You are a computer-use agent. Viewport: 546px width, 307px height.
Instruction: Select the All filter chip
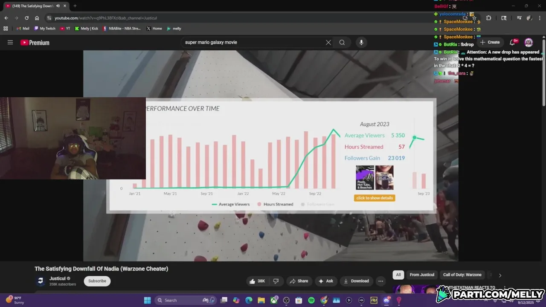398,275
